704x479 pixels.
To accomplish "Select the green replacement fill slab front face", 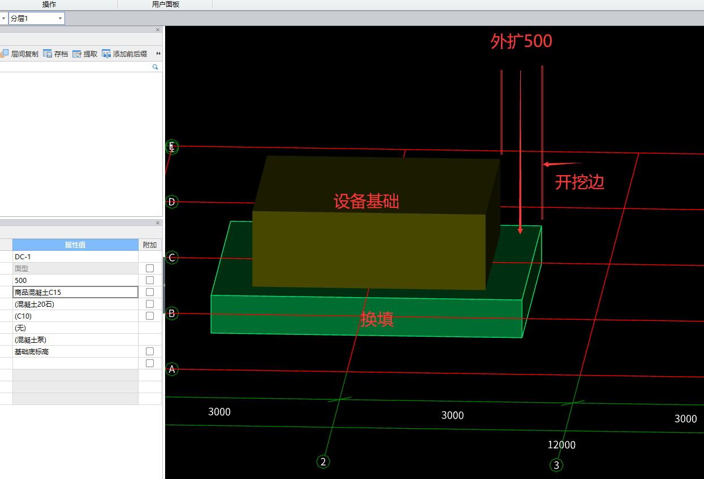I will pyautogui.click(x=366, y=316).
